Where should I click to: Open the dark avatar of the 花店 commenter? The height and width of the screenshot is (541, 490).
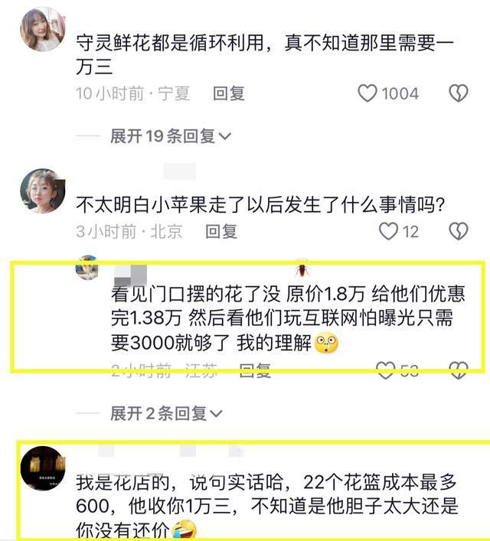(x=42, y=468)
